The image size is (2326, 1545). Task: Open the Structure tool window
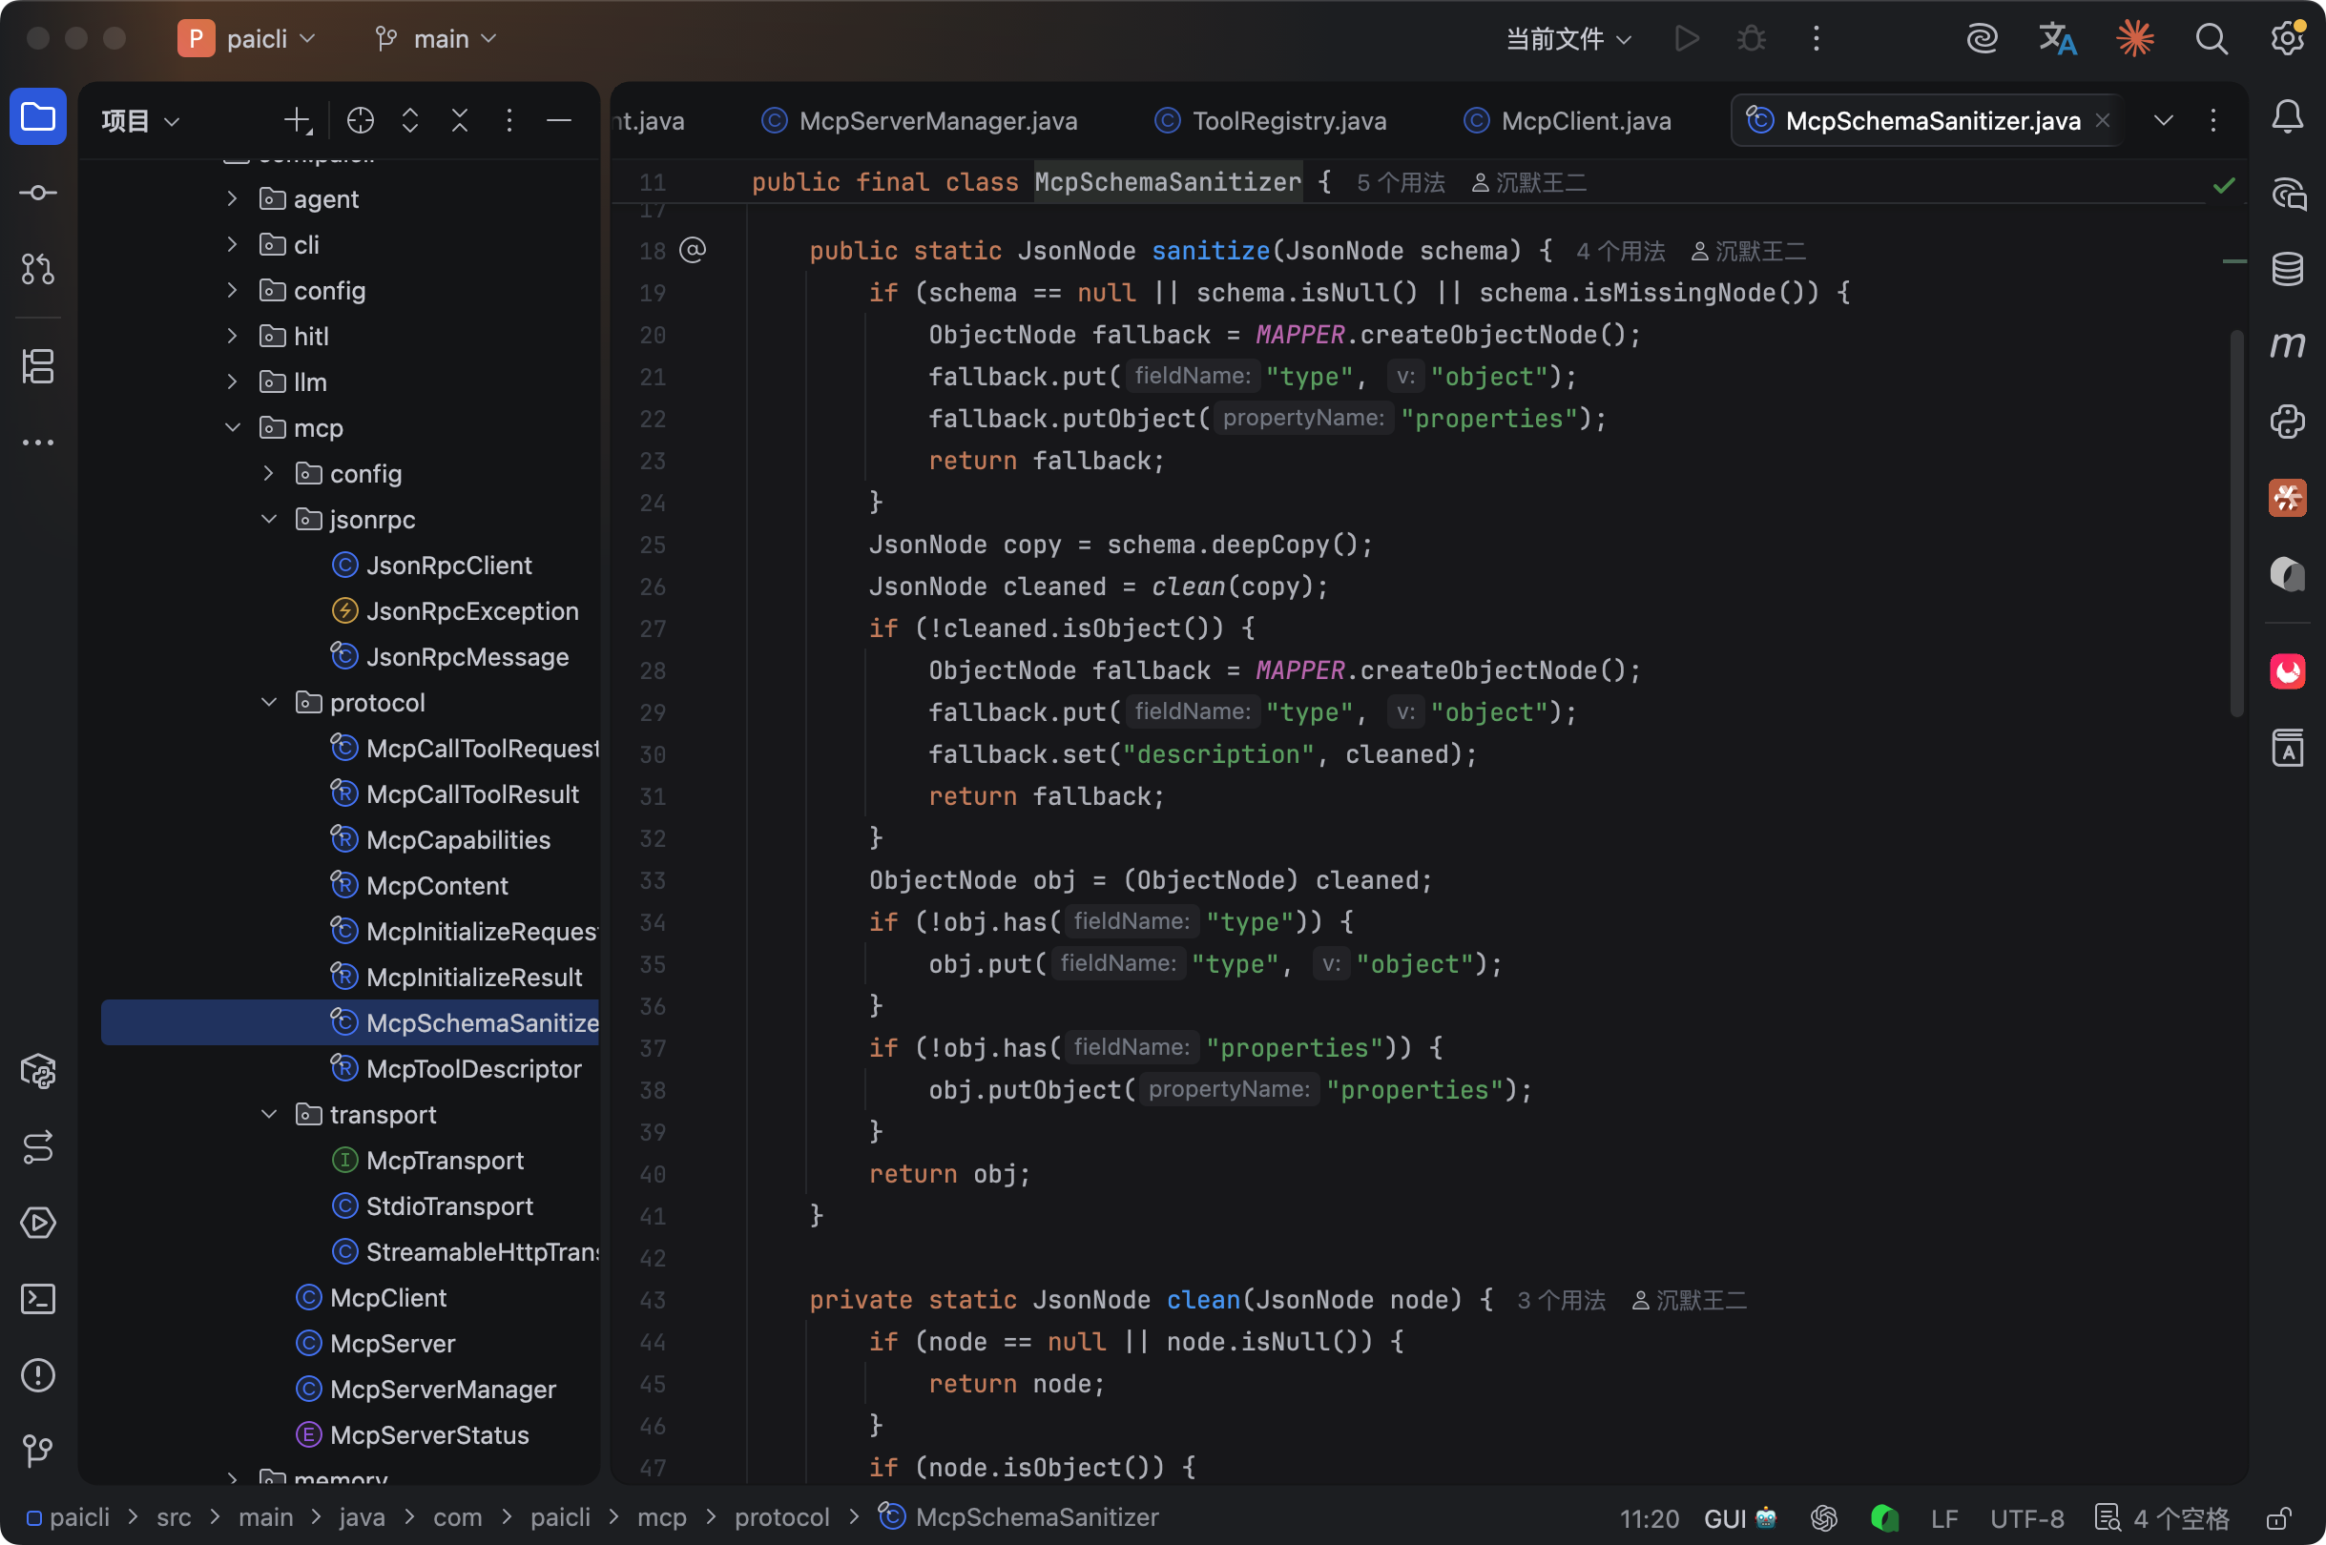click(x=37, y=366)
